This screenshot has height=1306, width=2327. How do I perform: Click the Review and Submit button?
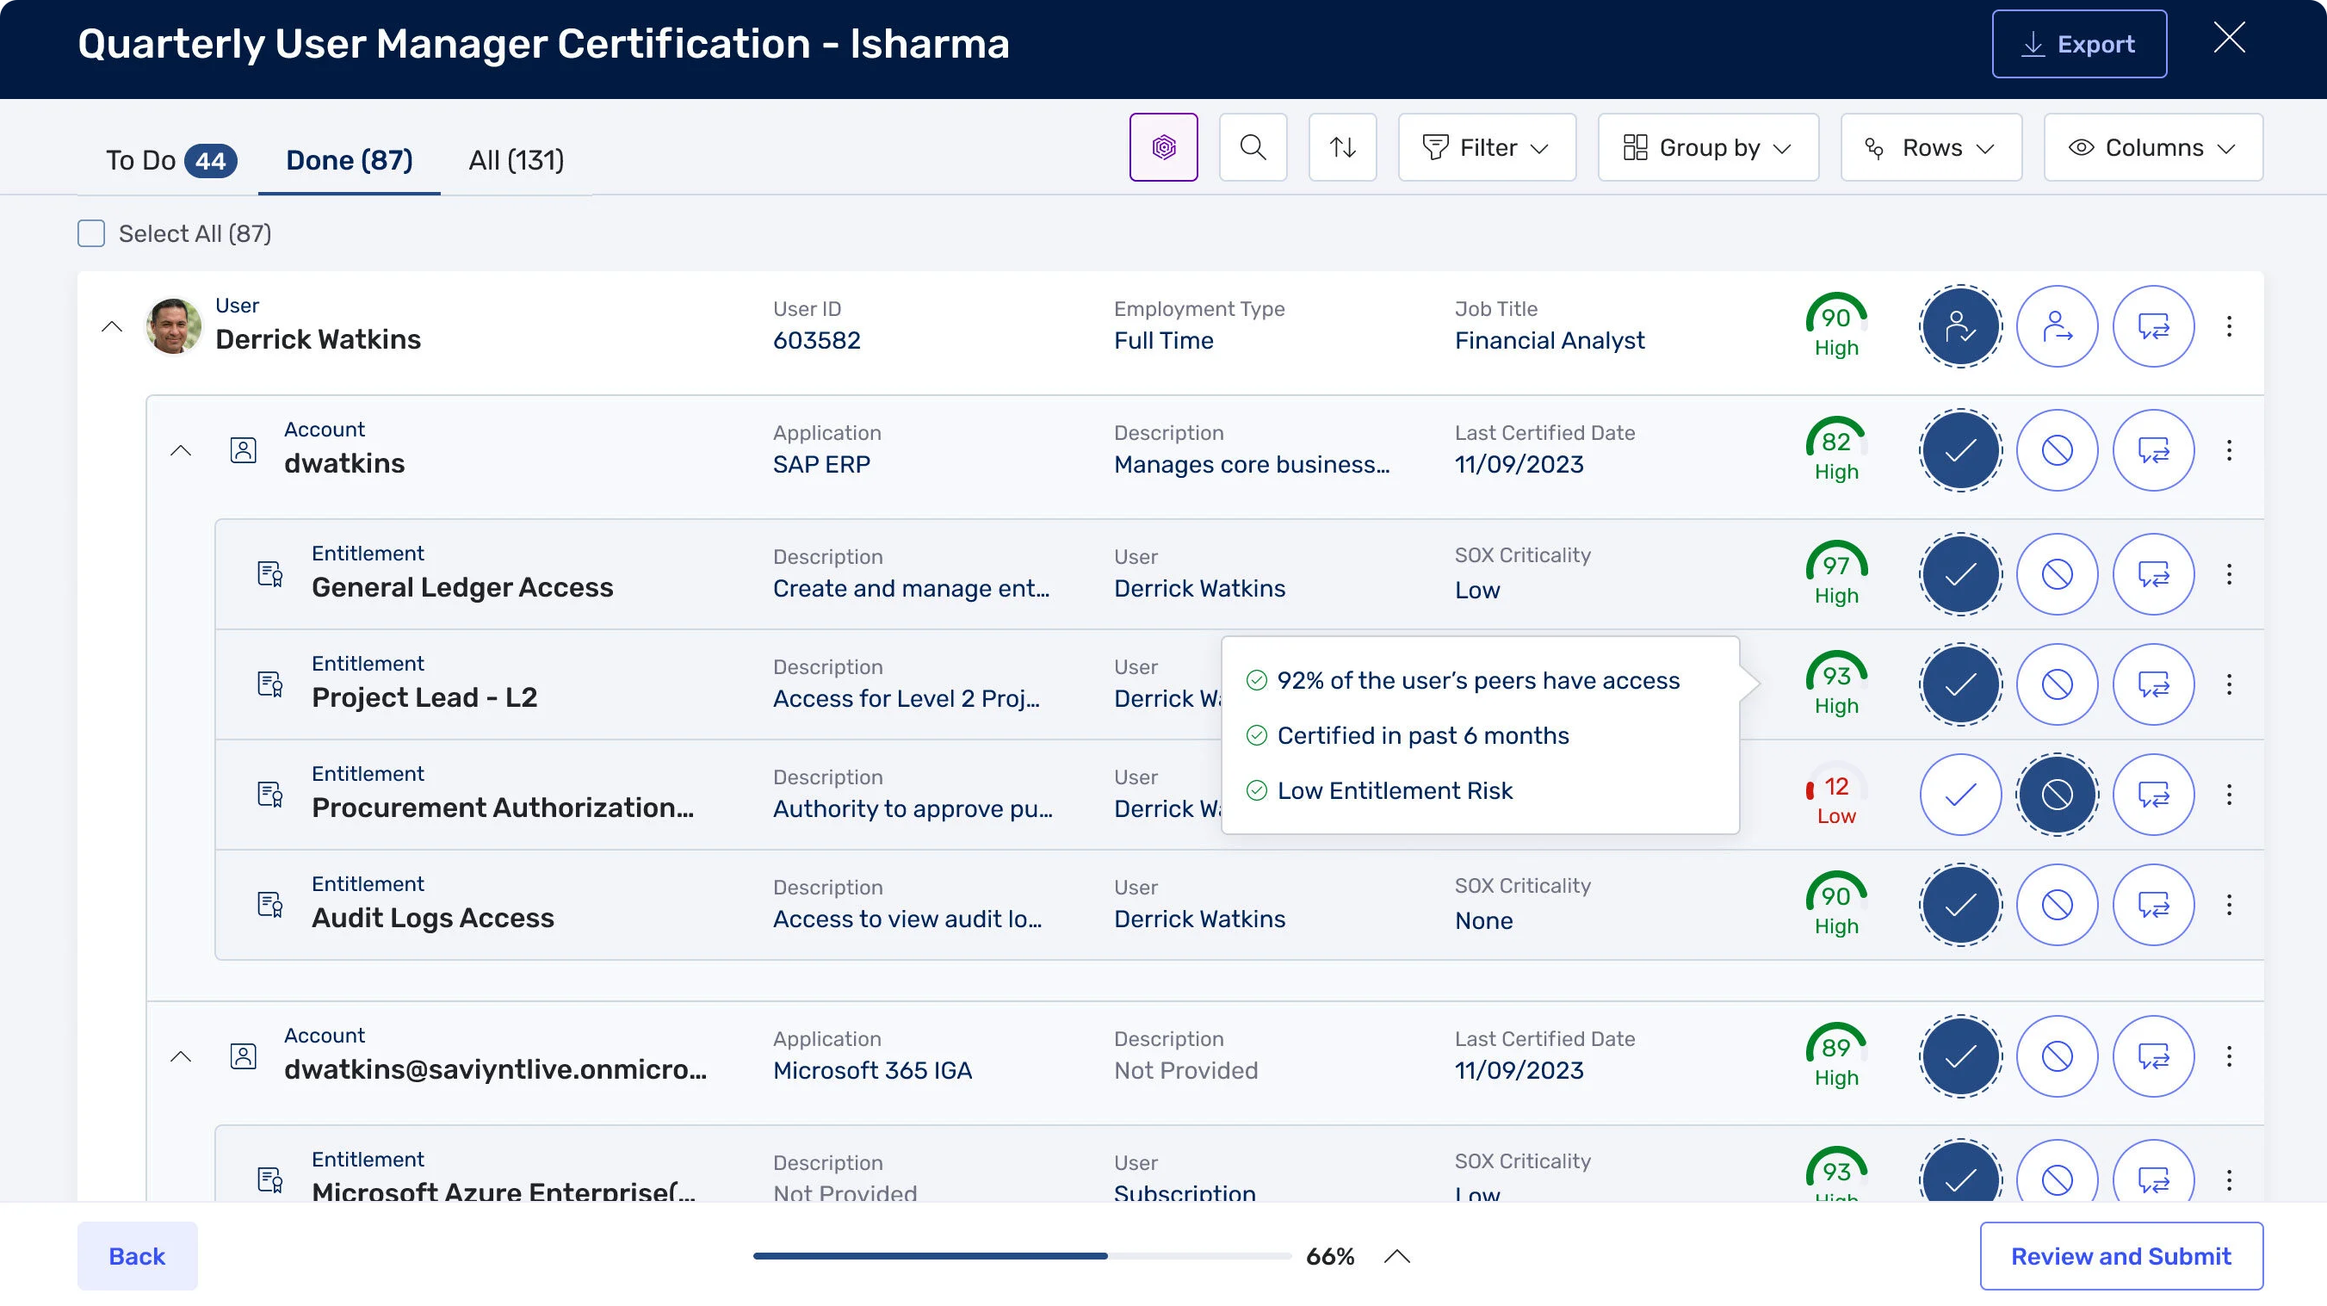pyautogui.click(x=2121, y=1256)
